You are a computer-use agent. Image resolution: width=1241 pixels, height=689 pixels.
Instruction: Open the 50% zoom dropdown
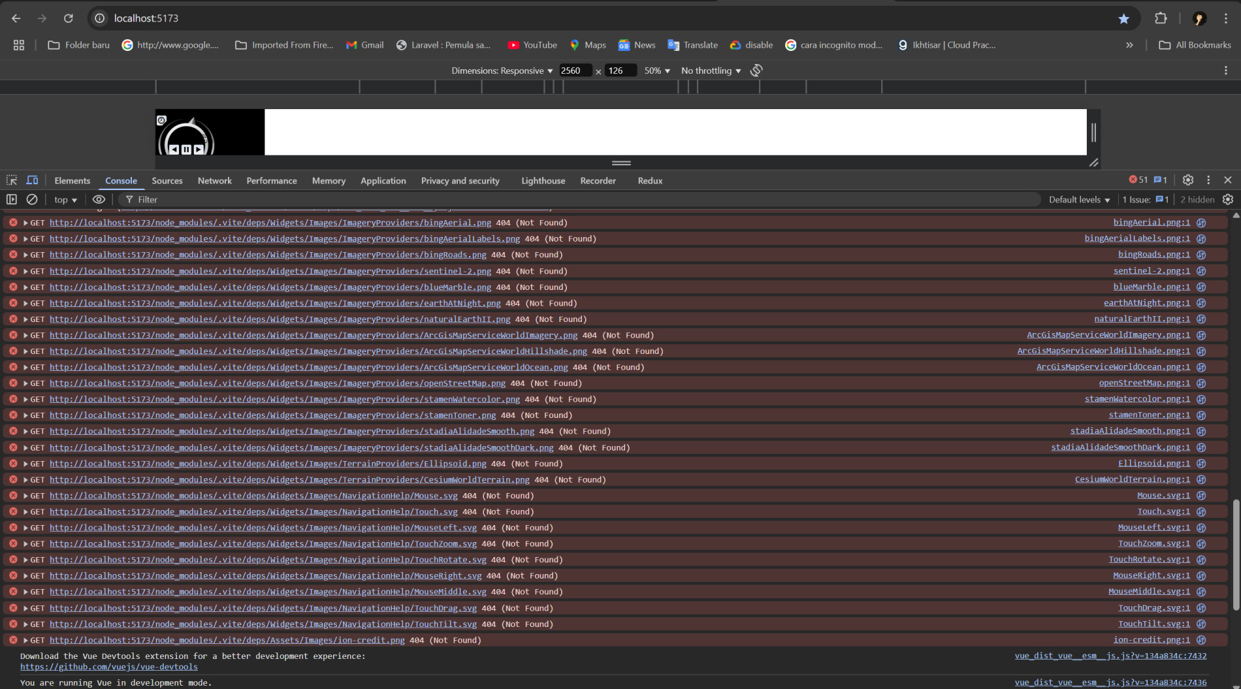(657, 71)
